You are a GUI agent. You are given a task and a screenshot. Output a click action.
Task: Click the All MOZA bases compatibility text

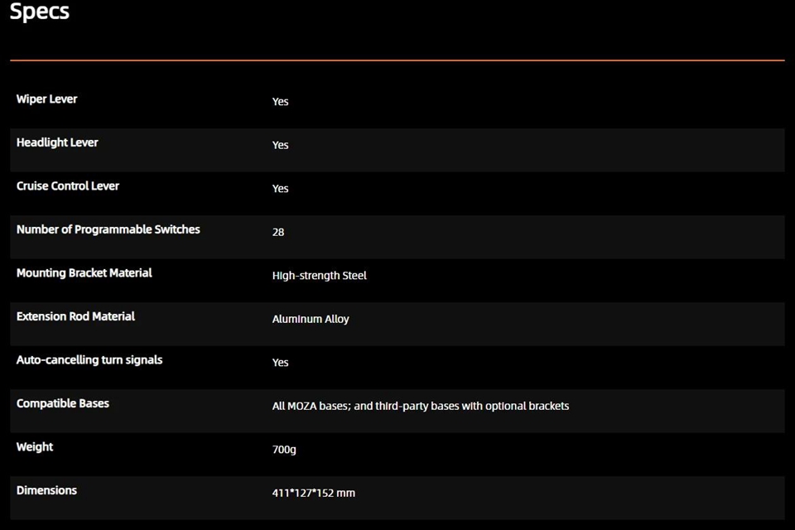click(x=420, y=407)
